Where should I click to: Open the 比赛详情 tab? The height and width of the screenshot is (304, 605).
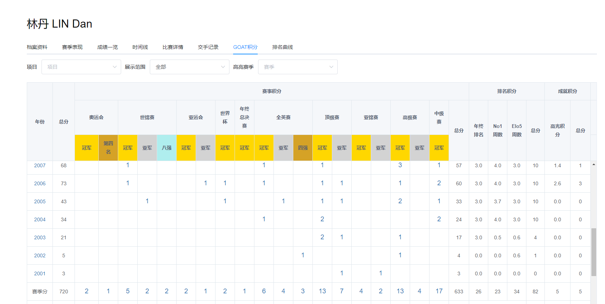[x=173, y=47]
